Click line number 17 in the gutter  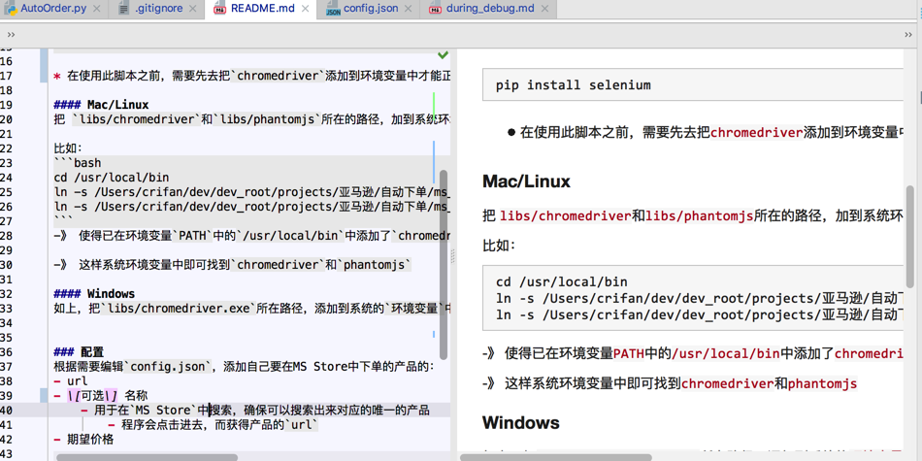7,76
